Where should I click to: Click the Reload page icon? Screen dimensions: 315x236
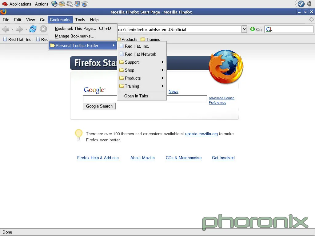coord(33,29)
